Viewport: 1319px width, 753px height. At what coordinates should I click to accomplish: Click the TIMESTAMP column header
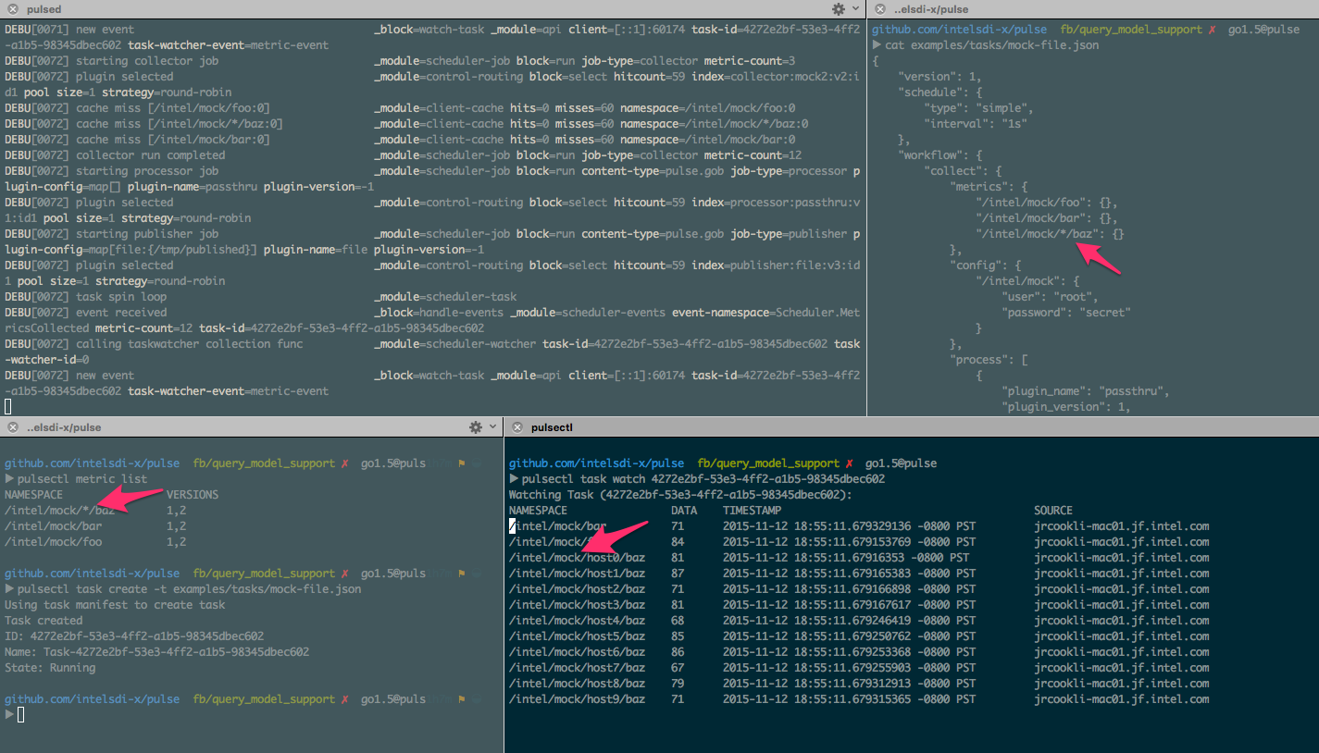752,511
